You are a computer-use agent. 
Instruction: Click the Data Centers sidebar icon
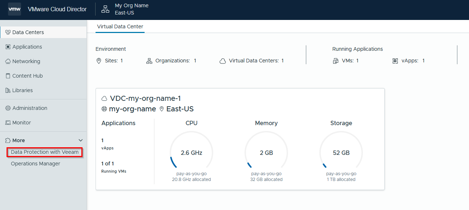8,32
